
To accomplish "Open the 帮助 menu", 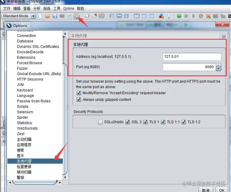I will [80, 8].
